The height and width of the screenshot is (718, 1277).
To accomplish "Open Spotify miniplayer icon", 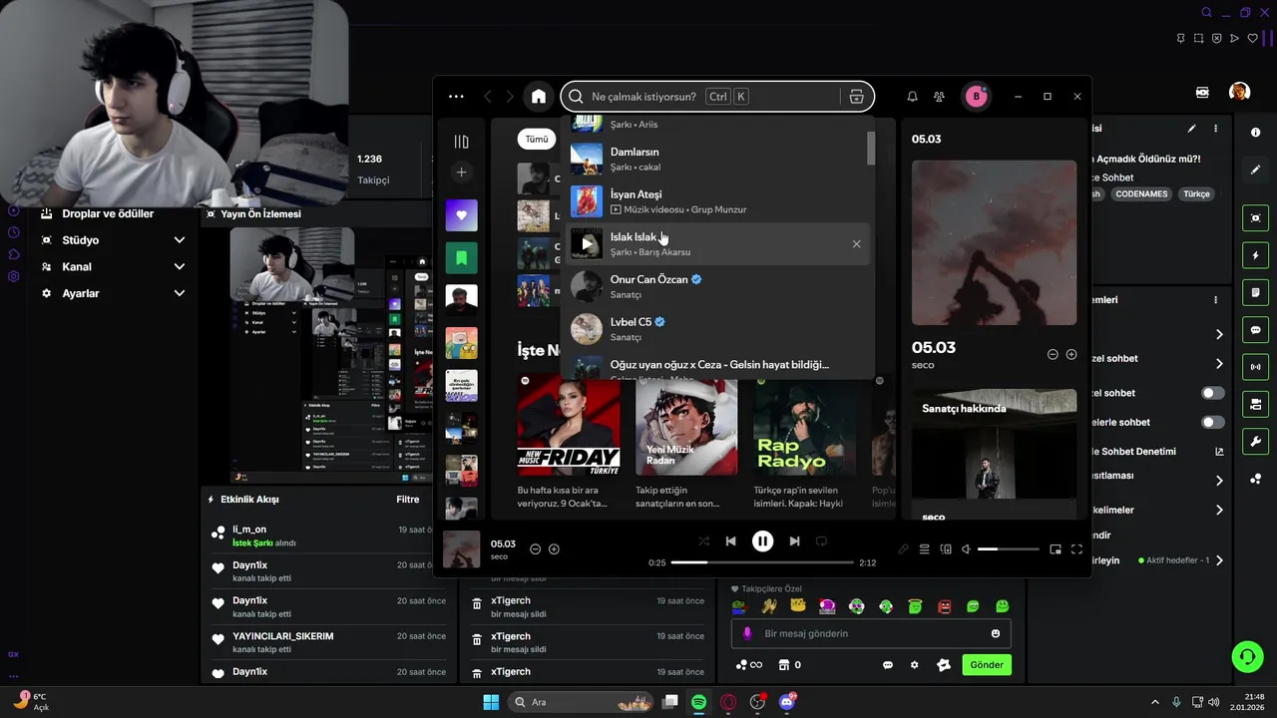I will (x=1056, y=549).
